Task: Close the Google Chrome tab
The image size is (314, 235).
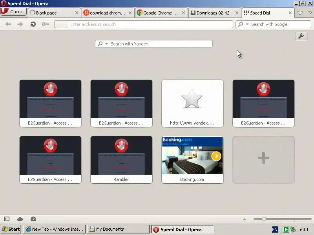Action: pyautogui.click(x=183, y=13)
